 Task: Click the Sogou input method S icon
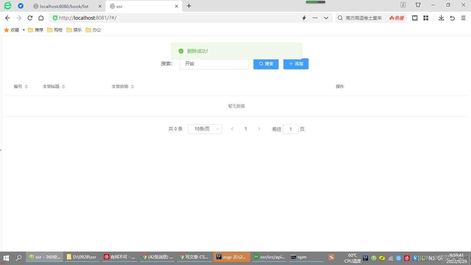331,257
